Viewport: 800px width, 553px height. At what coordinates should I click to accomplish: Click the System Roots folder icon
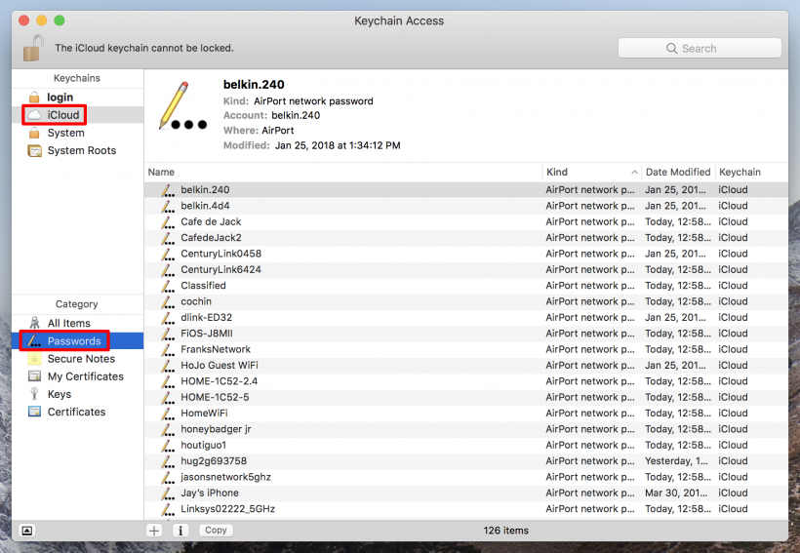(35, 150)
